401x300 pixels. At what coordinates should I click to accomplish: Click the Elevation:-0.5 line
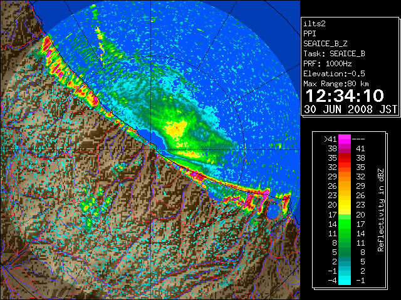pos(334,74)
